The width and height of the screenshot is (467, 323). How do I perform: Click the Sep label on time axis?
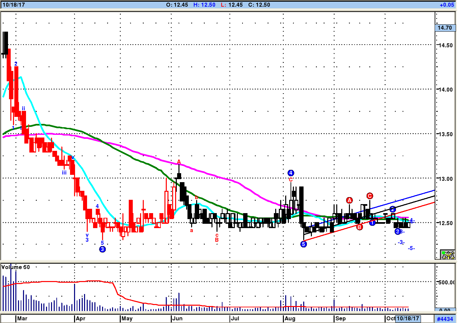coord(341,318)
